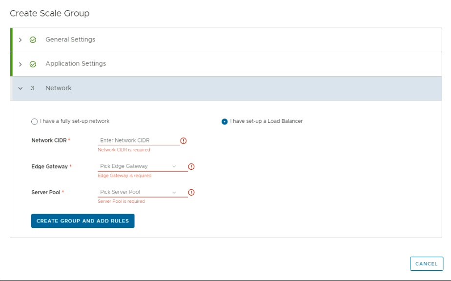Focus the Enter Network CIDR input field
Screen dimensions: 451x281
[138, 140]
